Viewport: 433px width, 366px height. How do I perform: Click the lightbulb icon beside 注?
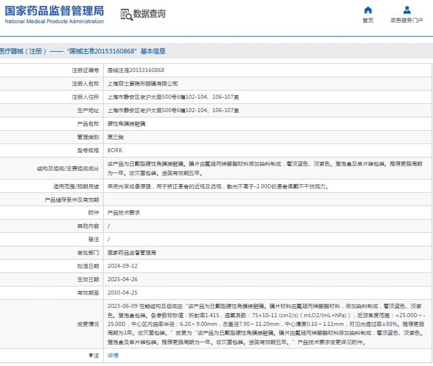click(x=91, y=355)
